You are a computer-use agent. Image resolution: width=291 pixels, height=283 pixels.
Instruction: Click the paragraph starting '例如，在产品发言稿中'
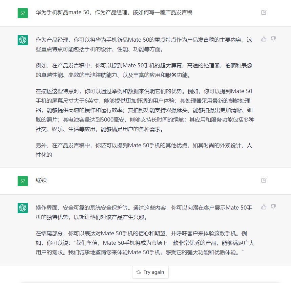point(144,70)
